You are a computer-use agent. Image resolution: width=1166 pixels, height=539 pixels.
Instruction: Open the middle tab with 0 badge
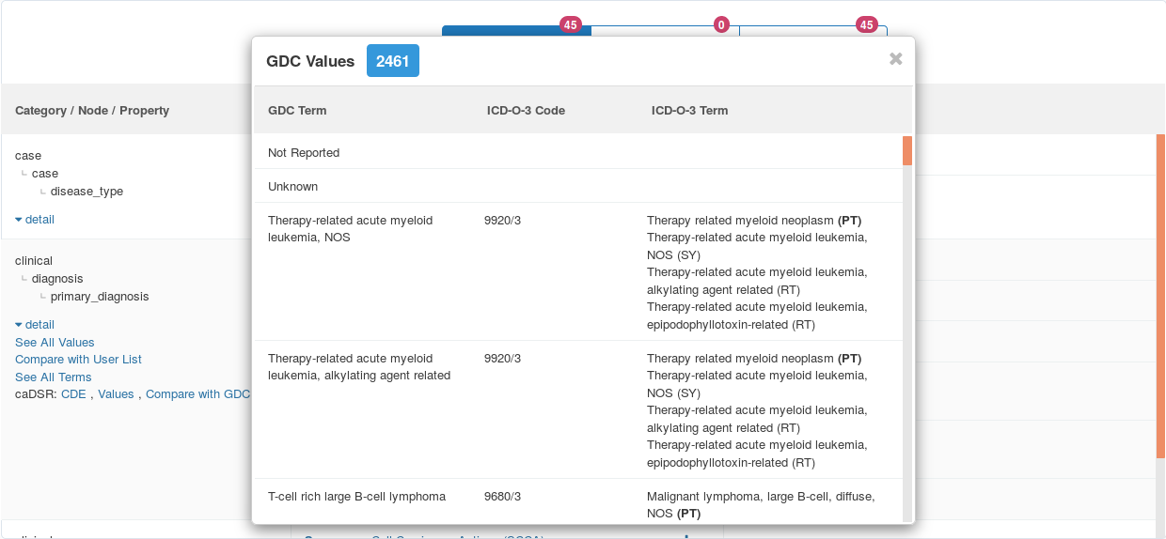[x=665, y=32]
